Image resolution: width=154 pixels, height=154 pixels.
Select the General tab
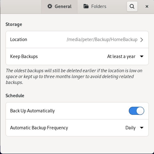pyautogui.click(x=59, y=6)
